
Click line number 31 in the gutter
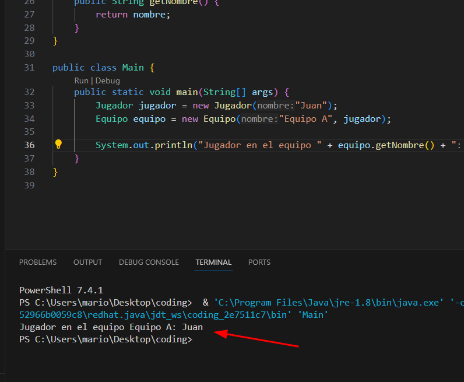click(x=29, y=68)
